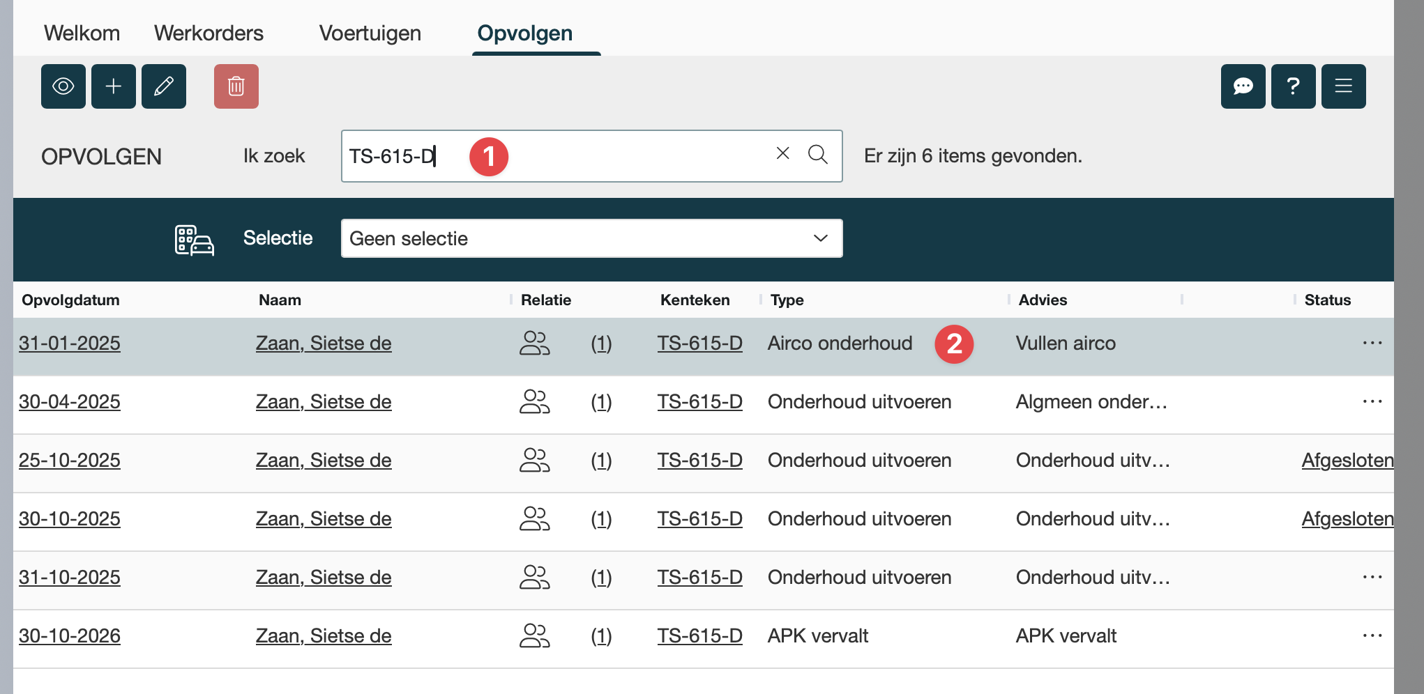The image size is (1424, 694).
Task: Click the magnifying glass search icon
Action: (x=817, y=155)
